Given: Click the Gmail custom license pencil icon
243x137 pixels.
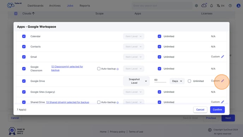Looking at the screenshot, I should [x=223, y=56].
